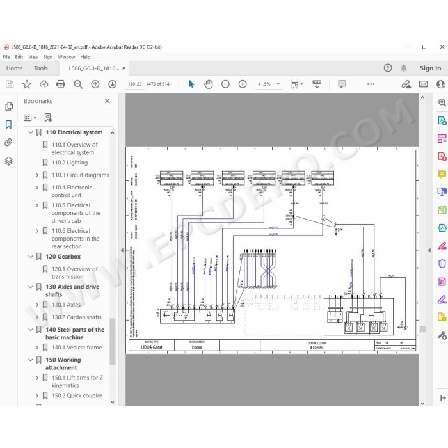Viewport: 448px width, 448px height.
Task: Click the page number input field
Action: (x=135, y=84)
